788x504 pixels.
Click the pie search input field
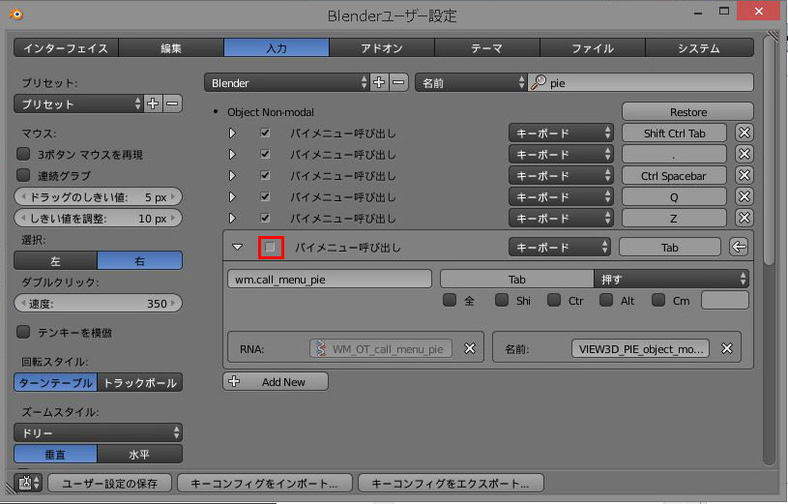pos(641,82)
